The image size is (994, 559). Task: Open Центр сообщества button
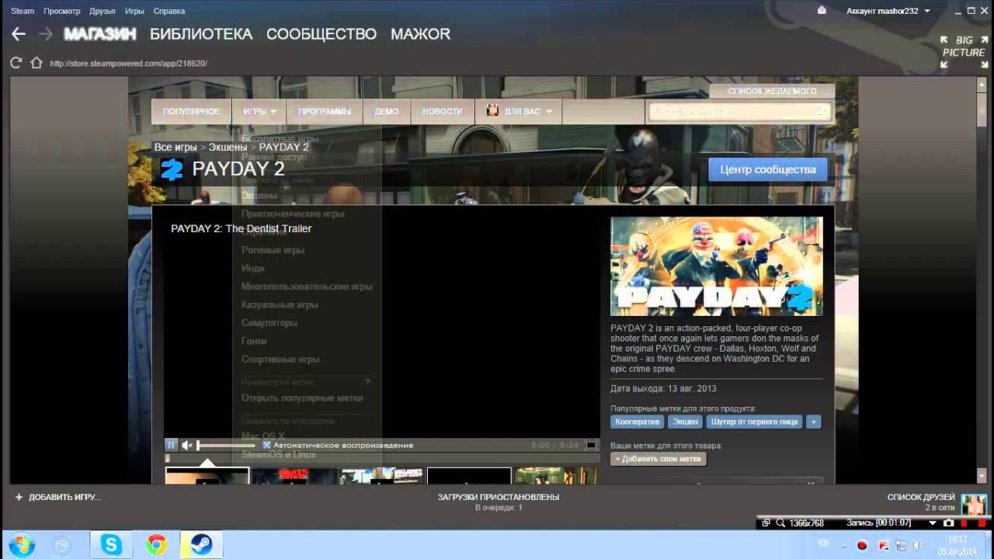coord(768,169)
